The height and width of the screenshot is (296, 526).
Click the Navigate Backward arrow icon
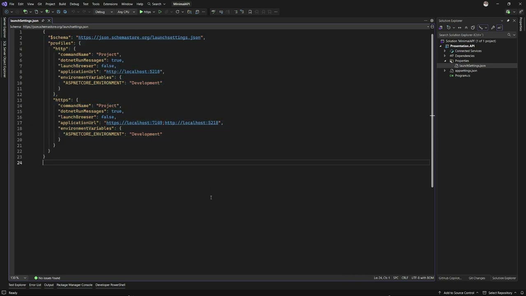[6, 12]
